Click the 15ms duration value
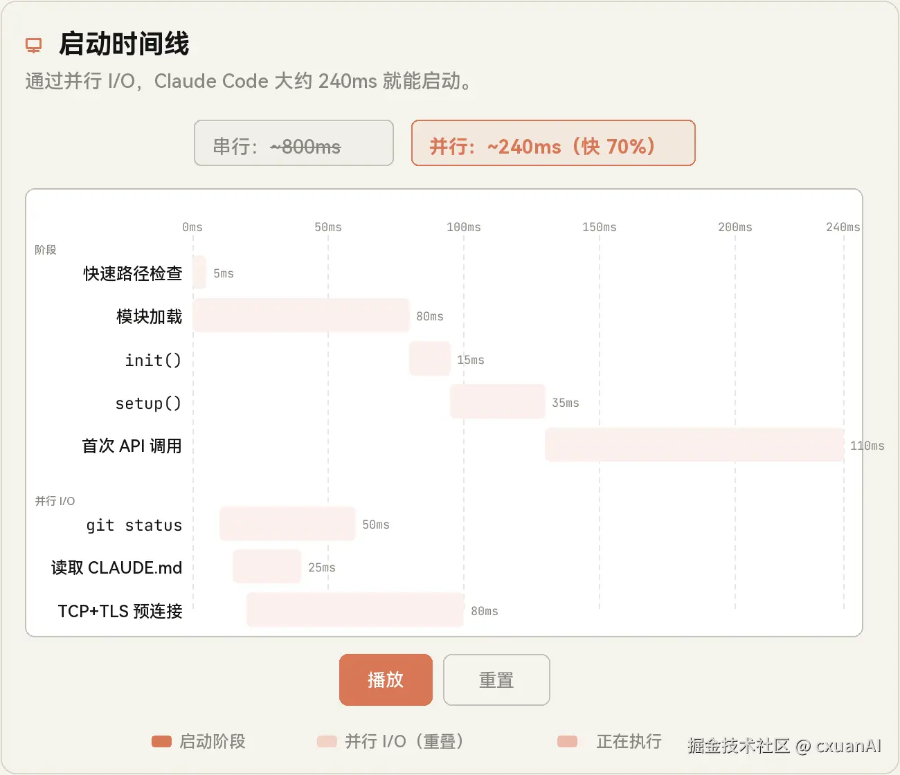 click(x=471, y=360)
